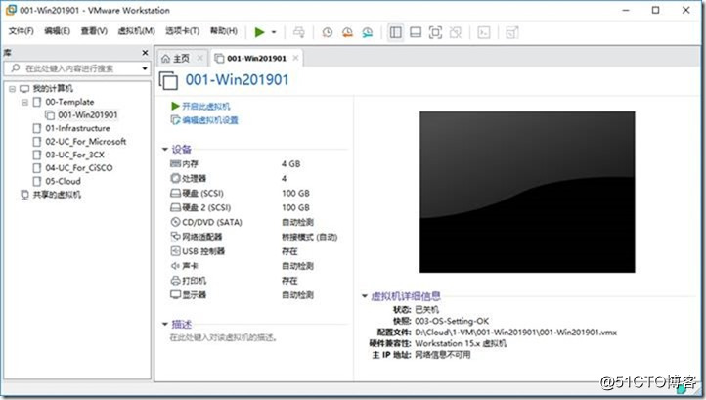Open the 文件(F) menu

(22, 31)
